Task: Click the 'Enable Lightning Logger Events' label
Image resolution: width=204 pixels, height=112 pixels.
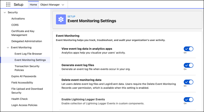Action: click(83, 100)
